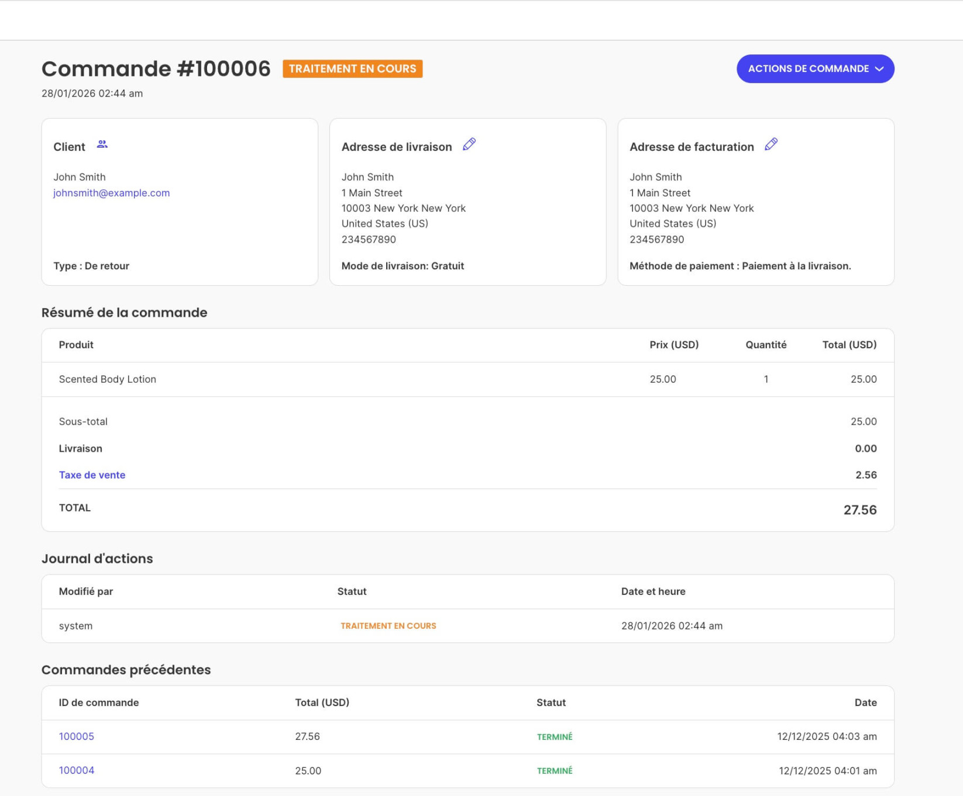Click the Type : De retour text
Image resolution: width=963 pixels, height=796 pixels.
click(91, 266)
